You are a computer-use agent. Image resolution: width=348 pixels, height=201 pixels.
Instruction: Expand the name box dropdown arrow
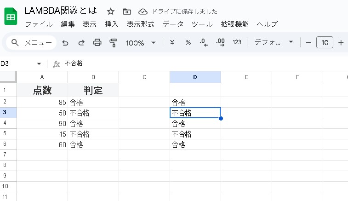pyautogui.click(x=39, y=64)
